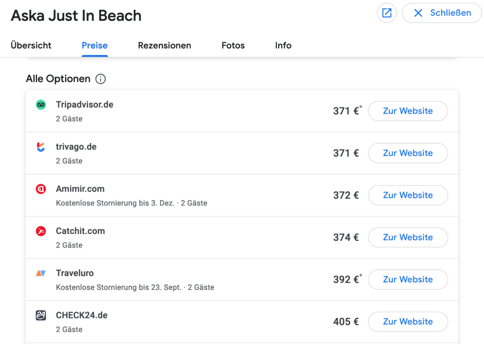Click the Traveluro logo icon
The image size is (484, 344).
41,274
